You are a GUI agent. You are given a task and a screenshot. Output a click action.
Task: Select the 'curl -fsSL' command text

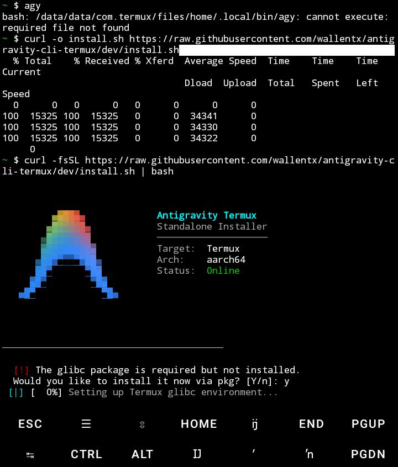point(52,160)
